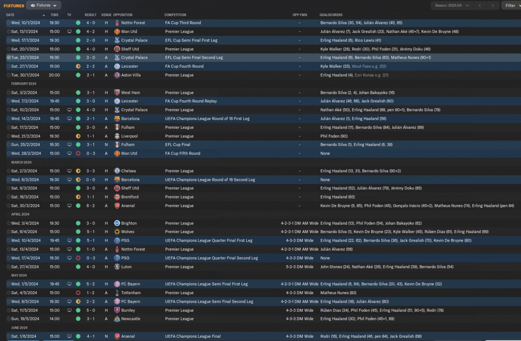Click the Newcastle club badge

click(117, 319)
